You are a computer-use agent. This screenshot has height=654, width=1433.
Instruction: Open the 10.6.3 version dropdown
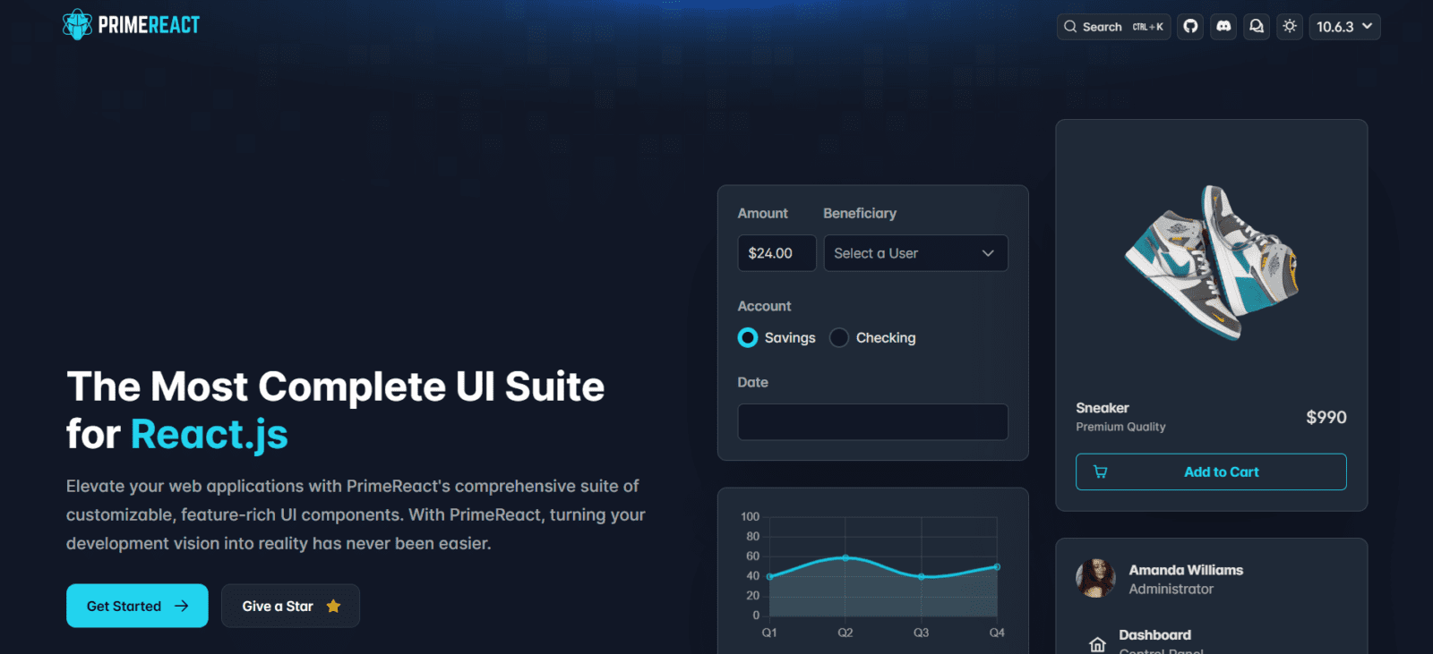[x=1344, y=27]
